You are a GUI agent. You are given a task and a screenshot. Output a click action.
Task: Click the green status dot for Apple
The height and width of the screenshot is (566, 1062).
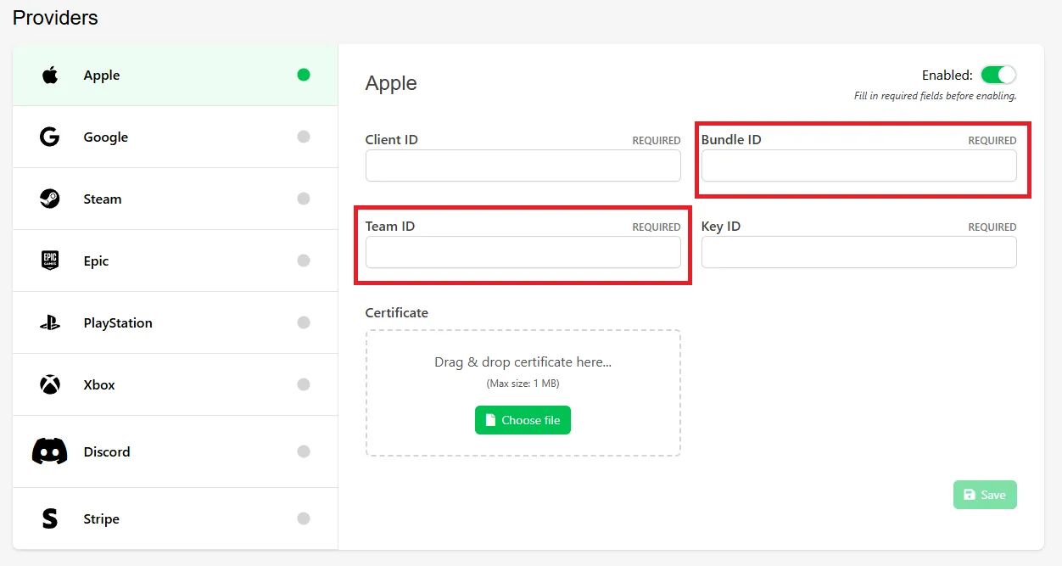pos(304,75)
